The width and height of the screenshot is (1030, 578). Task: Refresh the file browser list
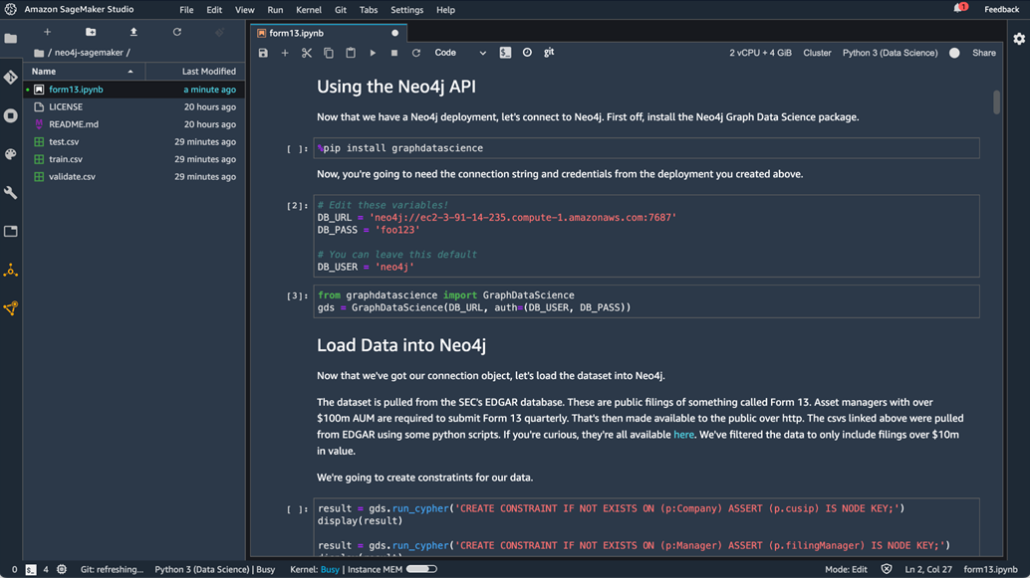point(177,32)
